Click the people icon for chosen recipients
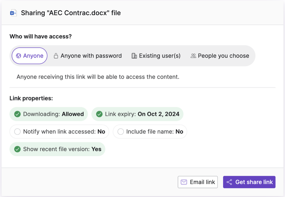This screenshot has width=285, height=197. pos(193,56)
